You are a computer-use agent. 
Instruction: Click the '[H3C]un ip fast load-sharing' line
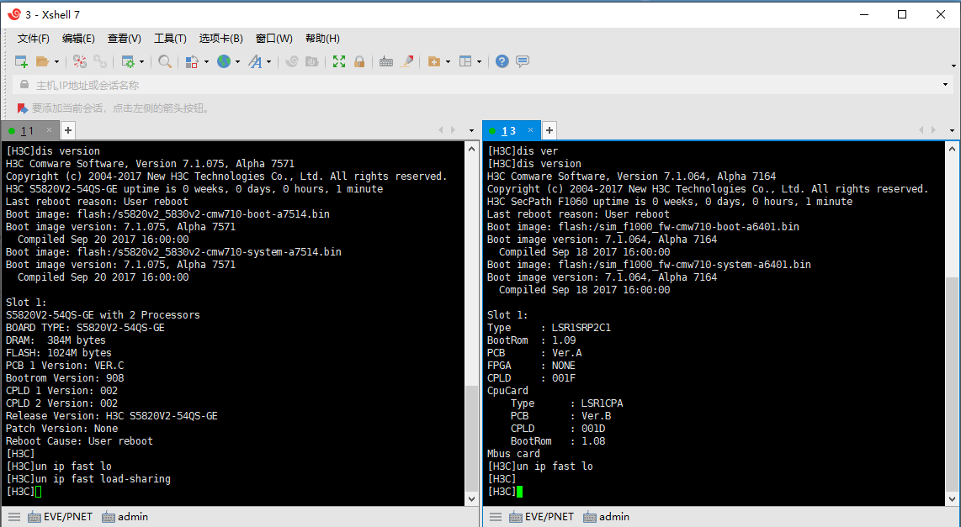[88, 479]
